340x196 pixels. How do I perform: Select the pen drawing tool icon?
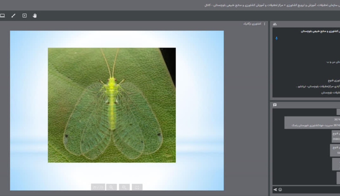13,16
